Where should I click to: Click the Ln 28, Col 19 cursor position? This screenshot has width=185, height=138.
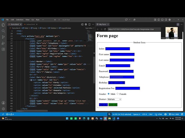tap(122, 114)
